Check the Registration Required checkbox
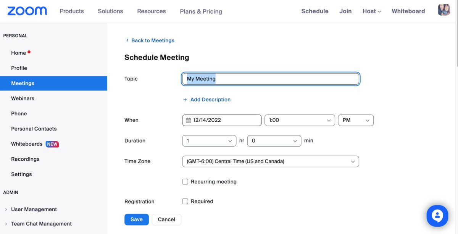 (185, 201)
